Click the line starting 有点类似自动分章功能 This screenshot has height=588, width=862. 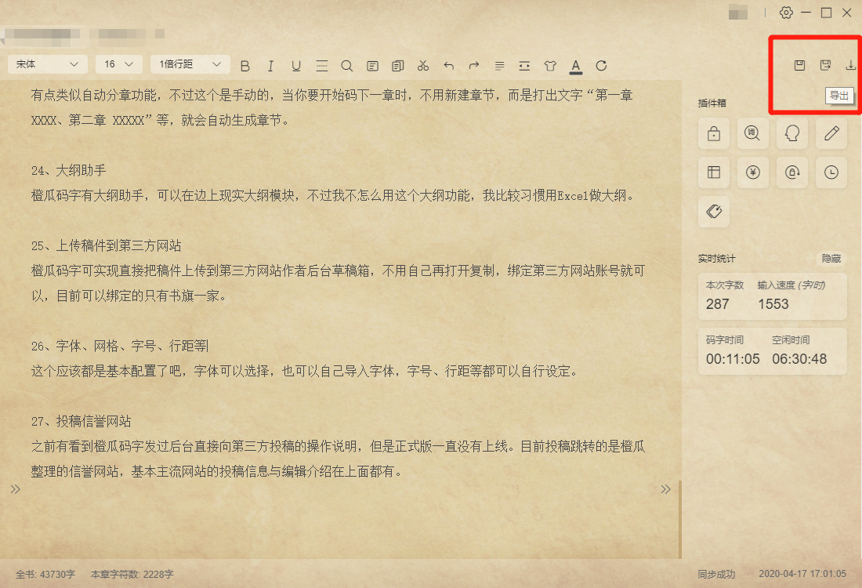point(332,95)
